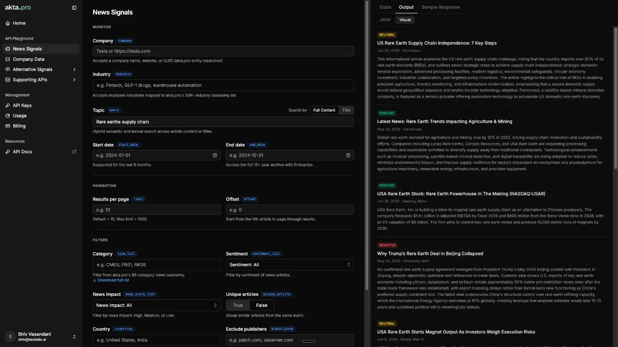This screenshot has width=618, height=347.
Task: Click the API Keys key icon
Action: 8,105
